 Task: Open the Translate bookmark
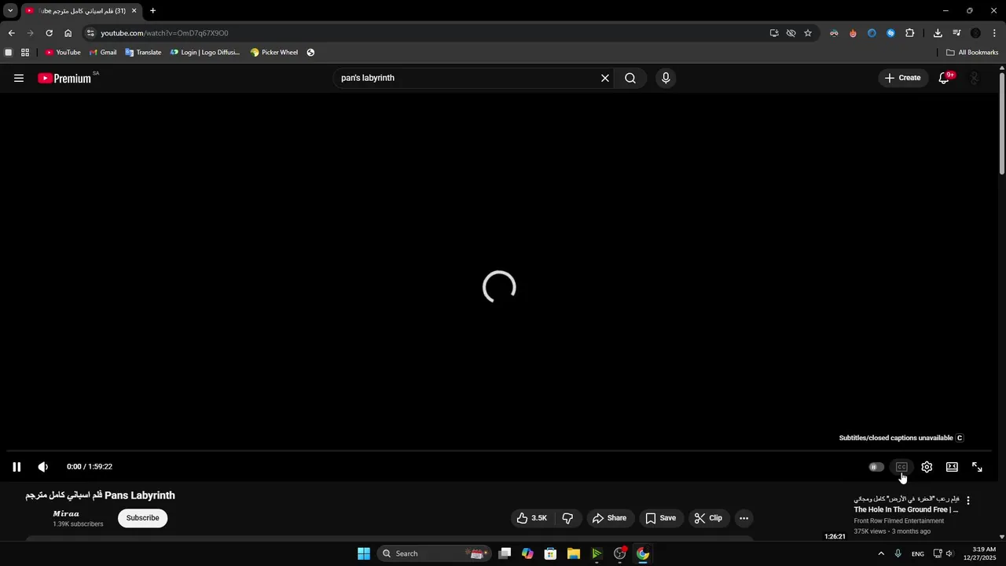143,53
